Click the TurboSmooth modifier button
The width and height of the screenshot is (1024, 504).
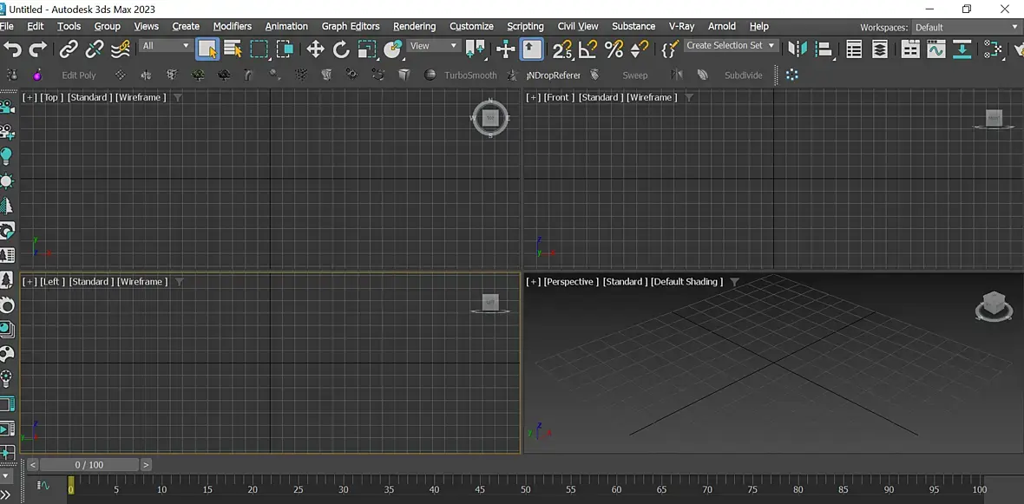470,75
